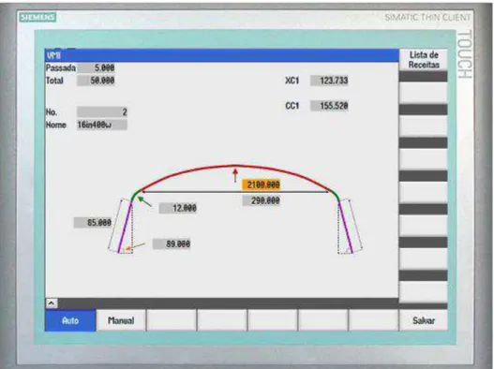Edit the leg length field 85.000
The height and width of the screenshot is (369, 494).
pyautogui.click(x=93, y=223)
